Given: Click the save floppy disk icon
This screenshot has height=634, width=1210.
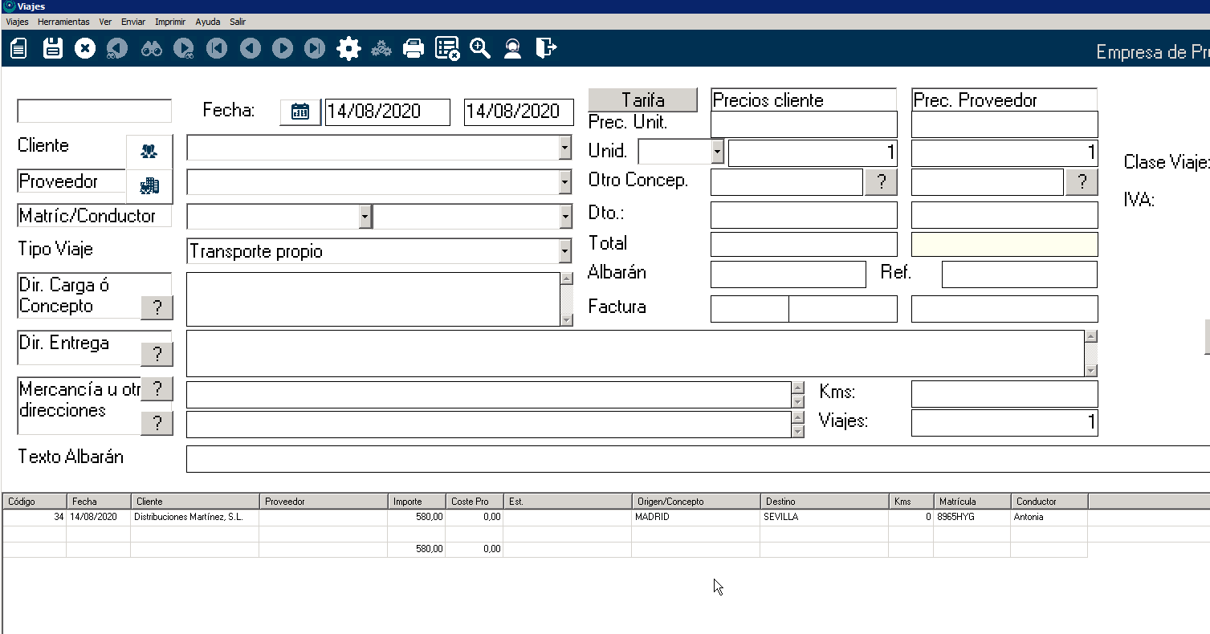Looking at the screenshot, I should (53, 49).
